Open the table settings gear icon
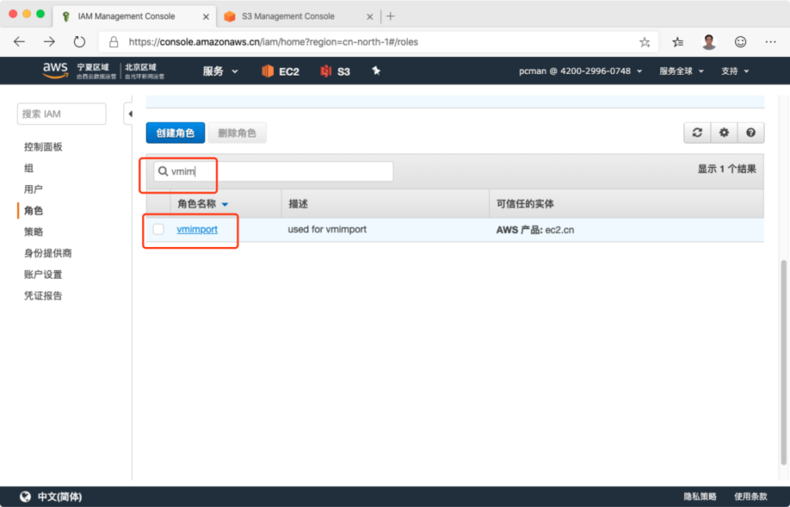This screenshot has width=790, height=507. [x=724, y=133]
